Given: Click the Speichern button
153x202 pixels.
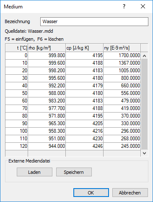Looking at the screenshot, I should point(74,172).
